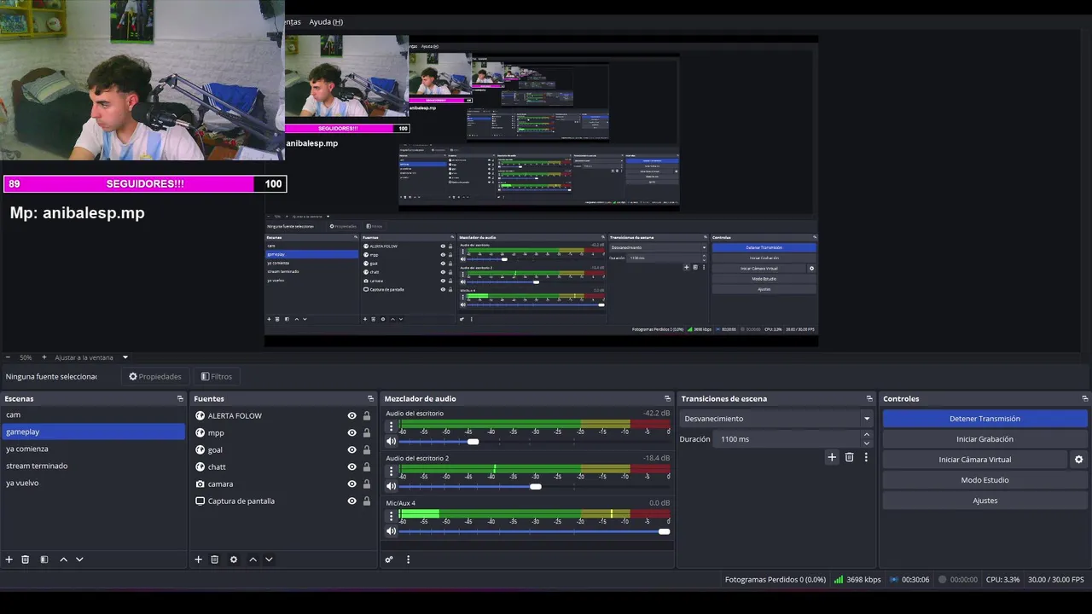Unlock the camara source

(367, 484)
